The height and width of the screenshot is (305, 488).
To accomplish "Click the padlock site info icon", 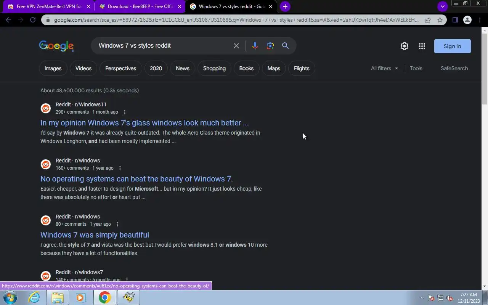I will pos(48,20).
